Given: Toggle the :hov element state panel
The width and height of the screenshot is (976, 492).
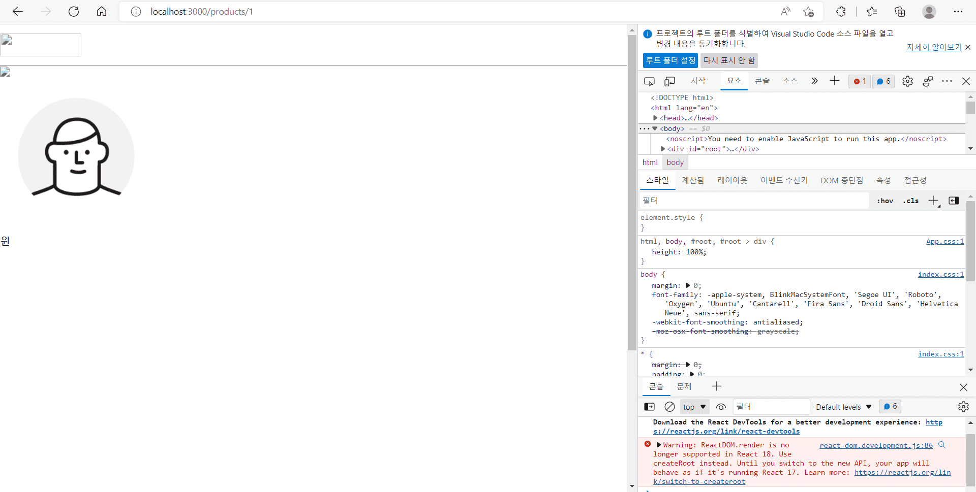Looking at the screenshot, I should (x=885, y=201).
